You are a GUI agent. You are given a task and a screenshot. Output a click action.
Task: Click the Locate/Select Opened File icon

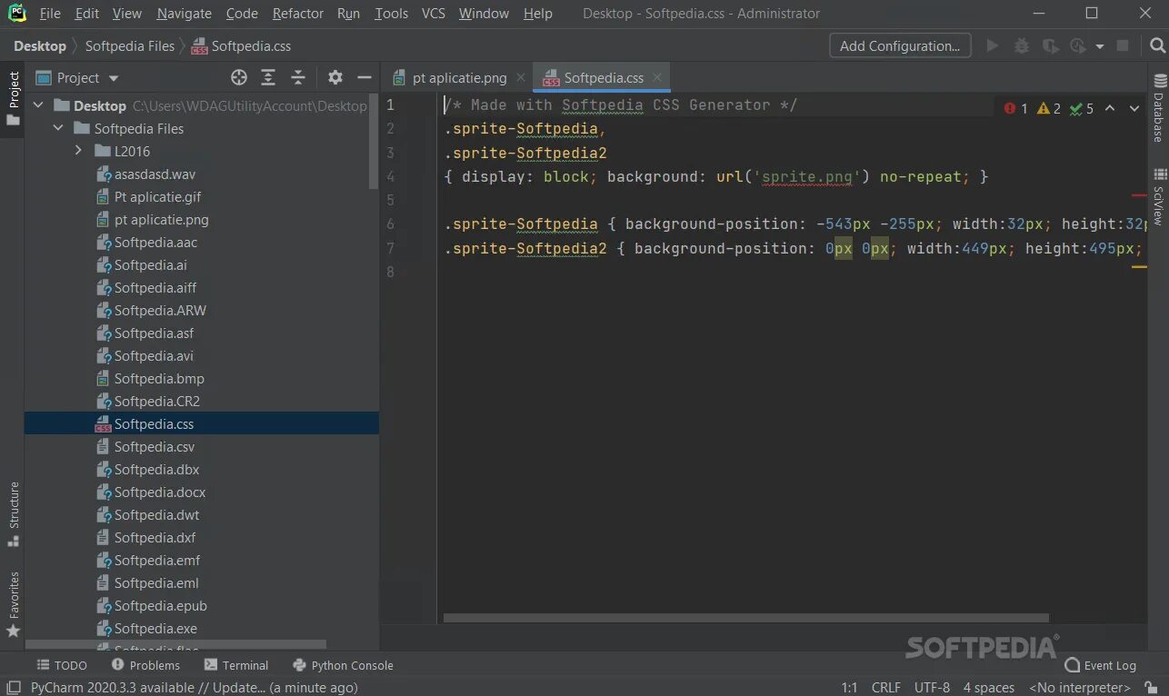(239, 77)
